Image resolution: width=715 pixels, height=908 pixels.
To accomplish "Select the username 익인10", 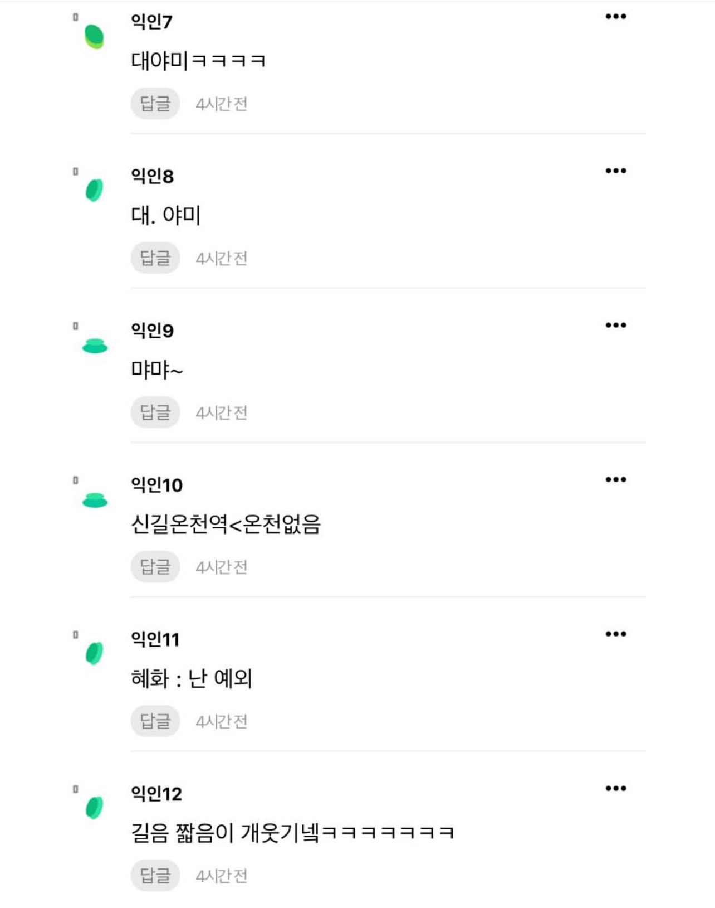I will pyautogui.click(x=156, y=485).
